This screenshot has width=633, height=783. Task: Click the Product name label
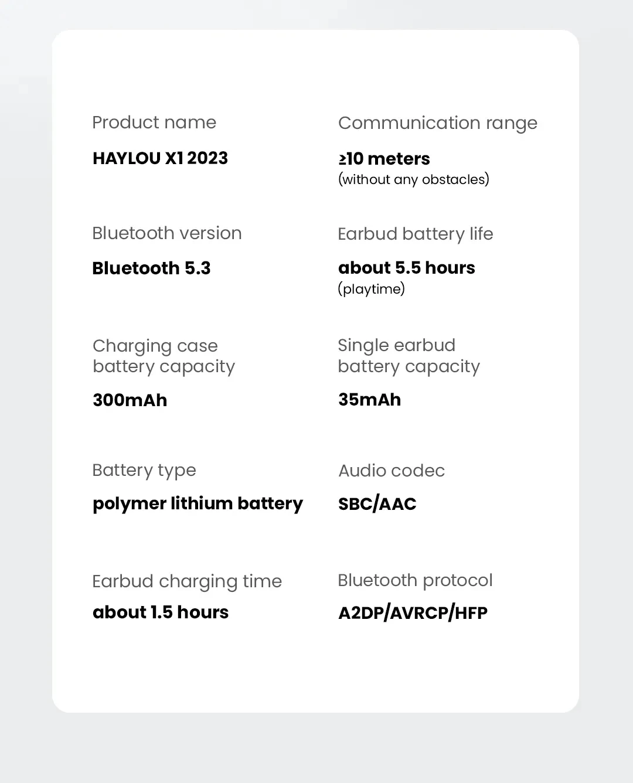[x=154, y=122]
